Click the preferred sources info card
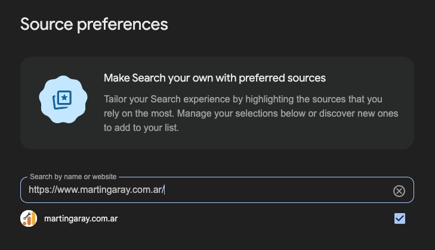The width and height of the screenshot is (435, 250). click(x=217, y=103)
